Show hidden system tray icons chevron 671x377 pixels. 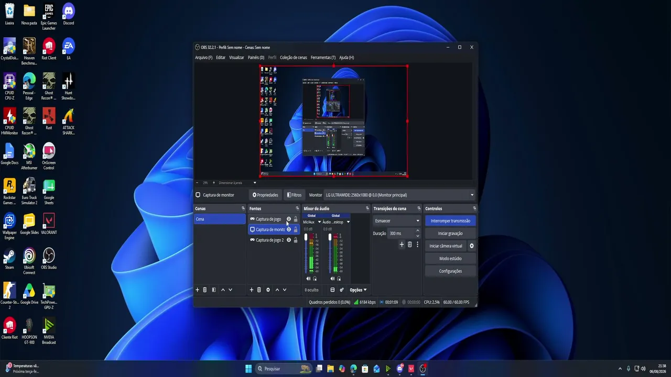pyautogui.click(x=620, y=369)
